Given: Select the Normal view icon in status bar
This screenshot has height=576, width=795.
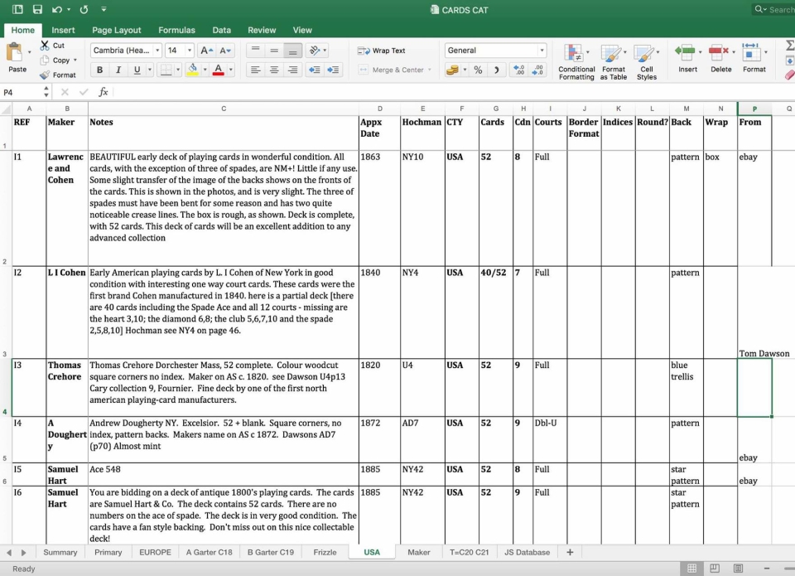Looking at the screenshot, I should (x=691, y=569).
